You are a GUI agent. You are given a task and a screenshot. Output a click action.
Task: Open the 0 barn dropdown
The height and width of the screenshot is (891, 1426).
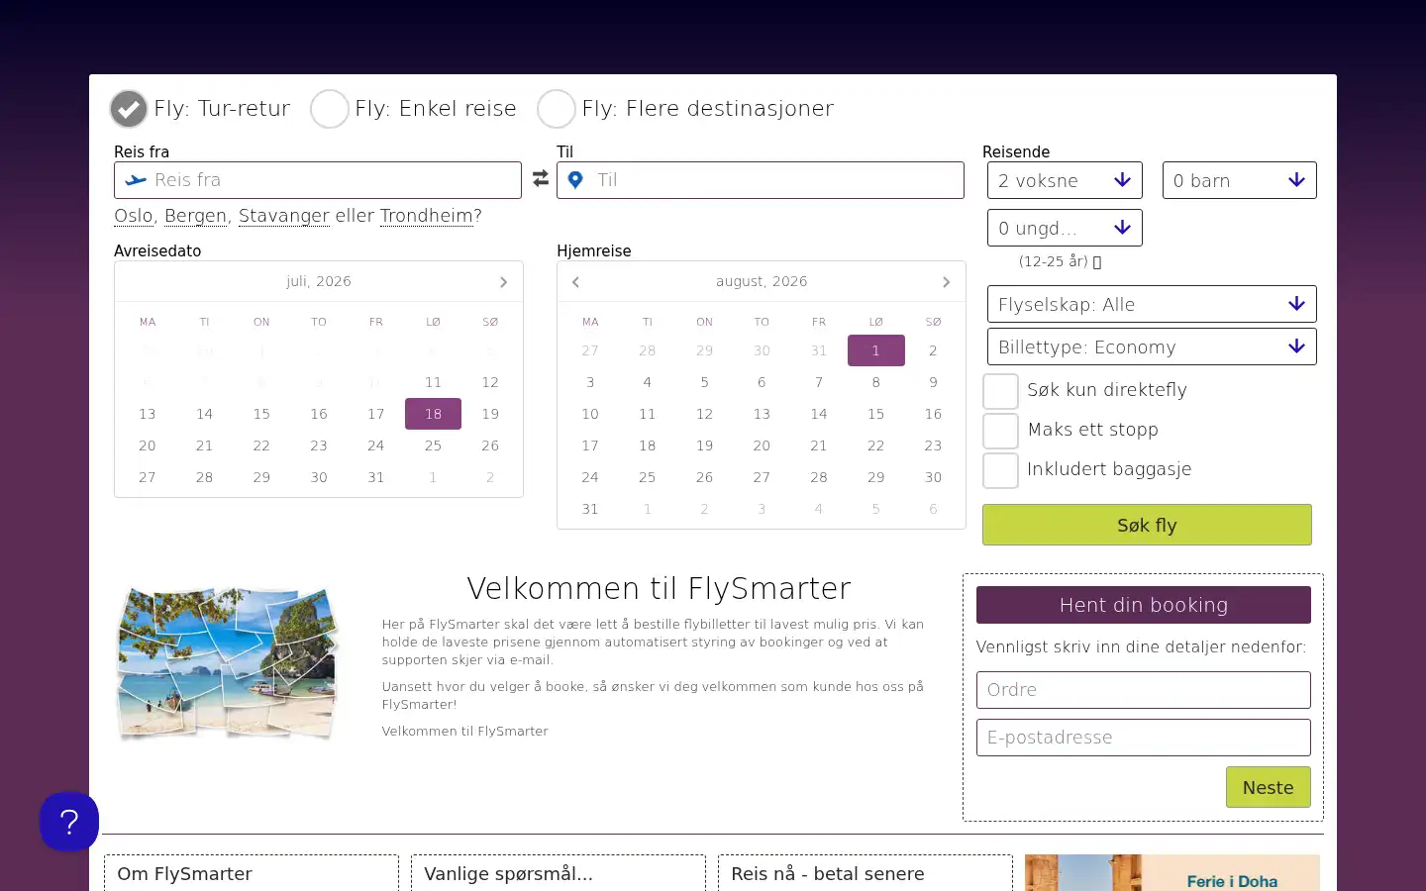click(x=1240, y=180)
